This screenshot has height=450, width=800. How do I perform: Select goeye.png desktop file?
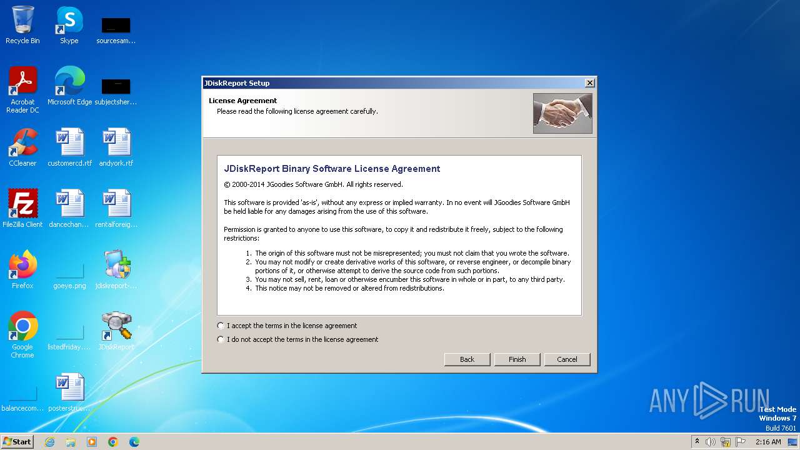tap(69, 275)
